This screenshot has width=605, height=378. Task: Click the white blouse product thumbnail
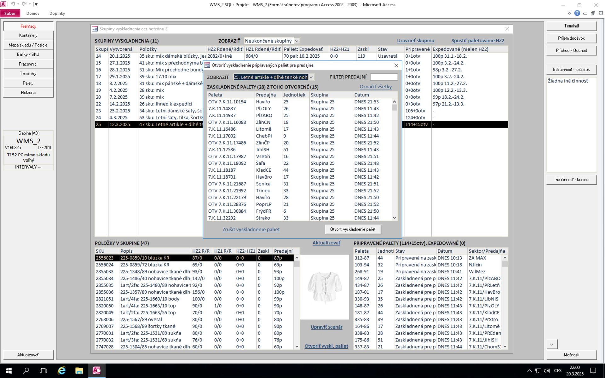click(325, 287)
